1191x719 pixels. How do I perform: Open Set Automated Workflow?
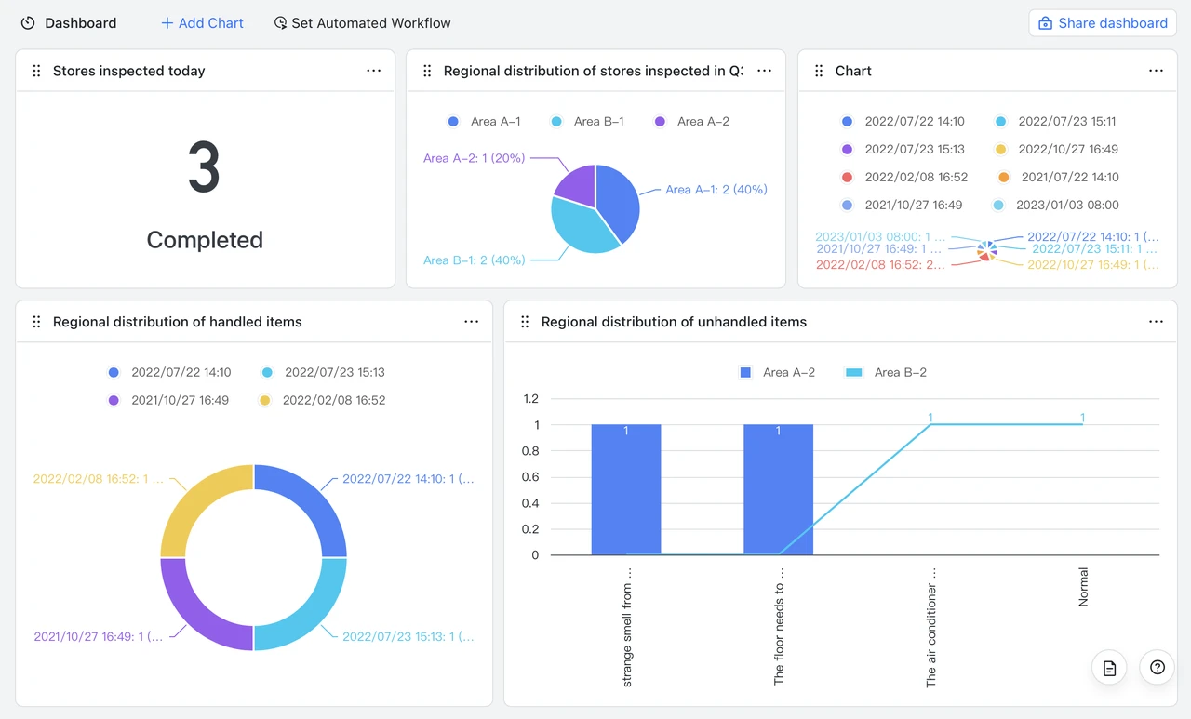(x=362, y=23)
